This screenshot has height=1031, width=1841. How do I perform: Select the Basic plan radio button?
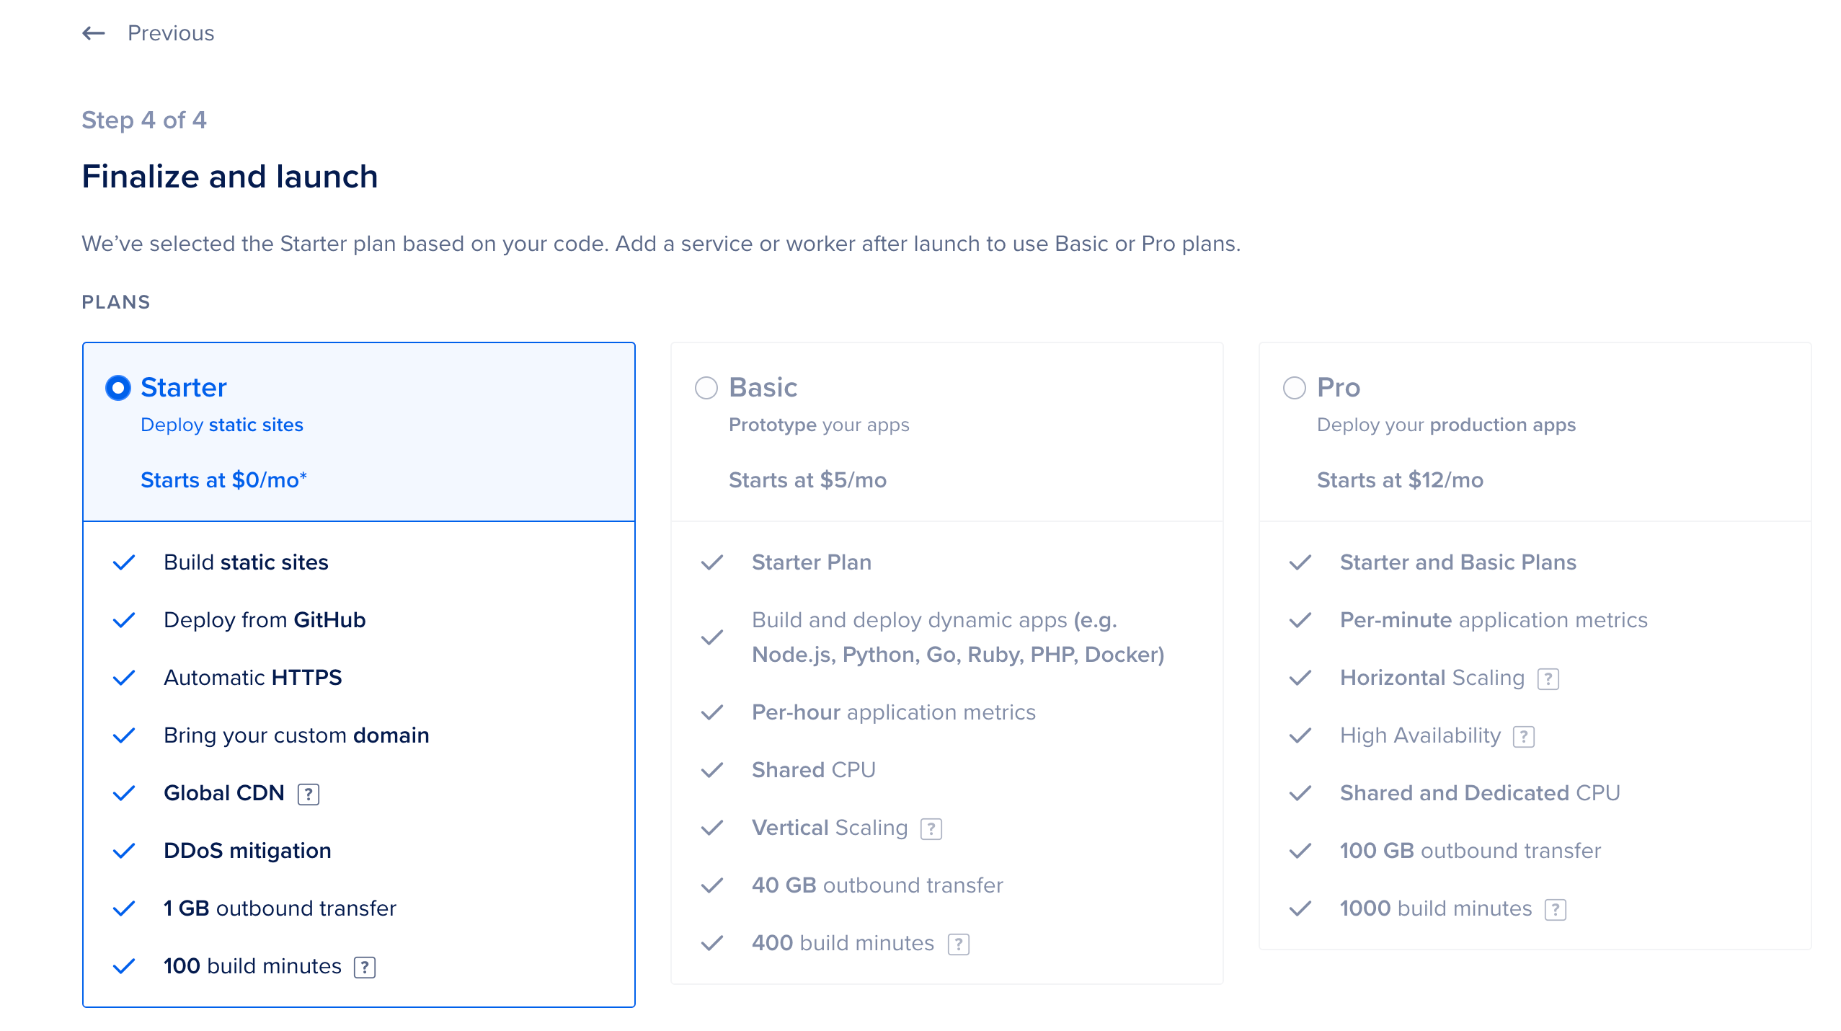point(706,387)
